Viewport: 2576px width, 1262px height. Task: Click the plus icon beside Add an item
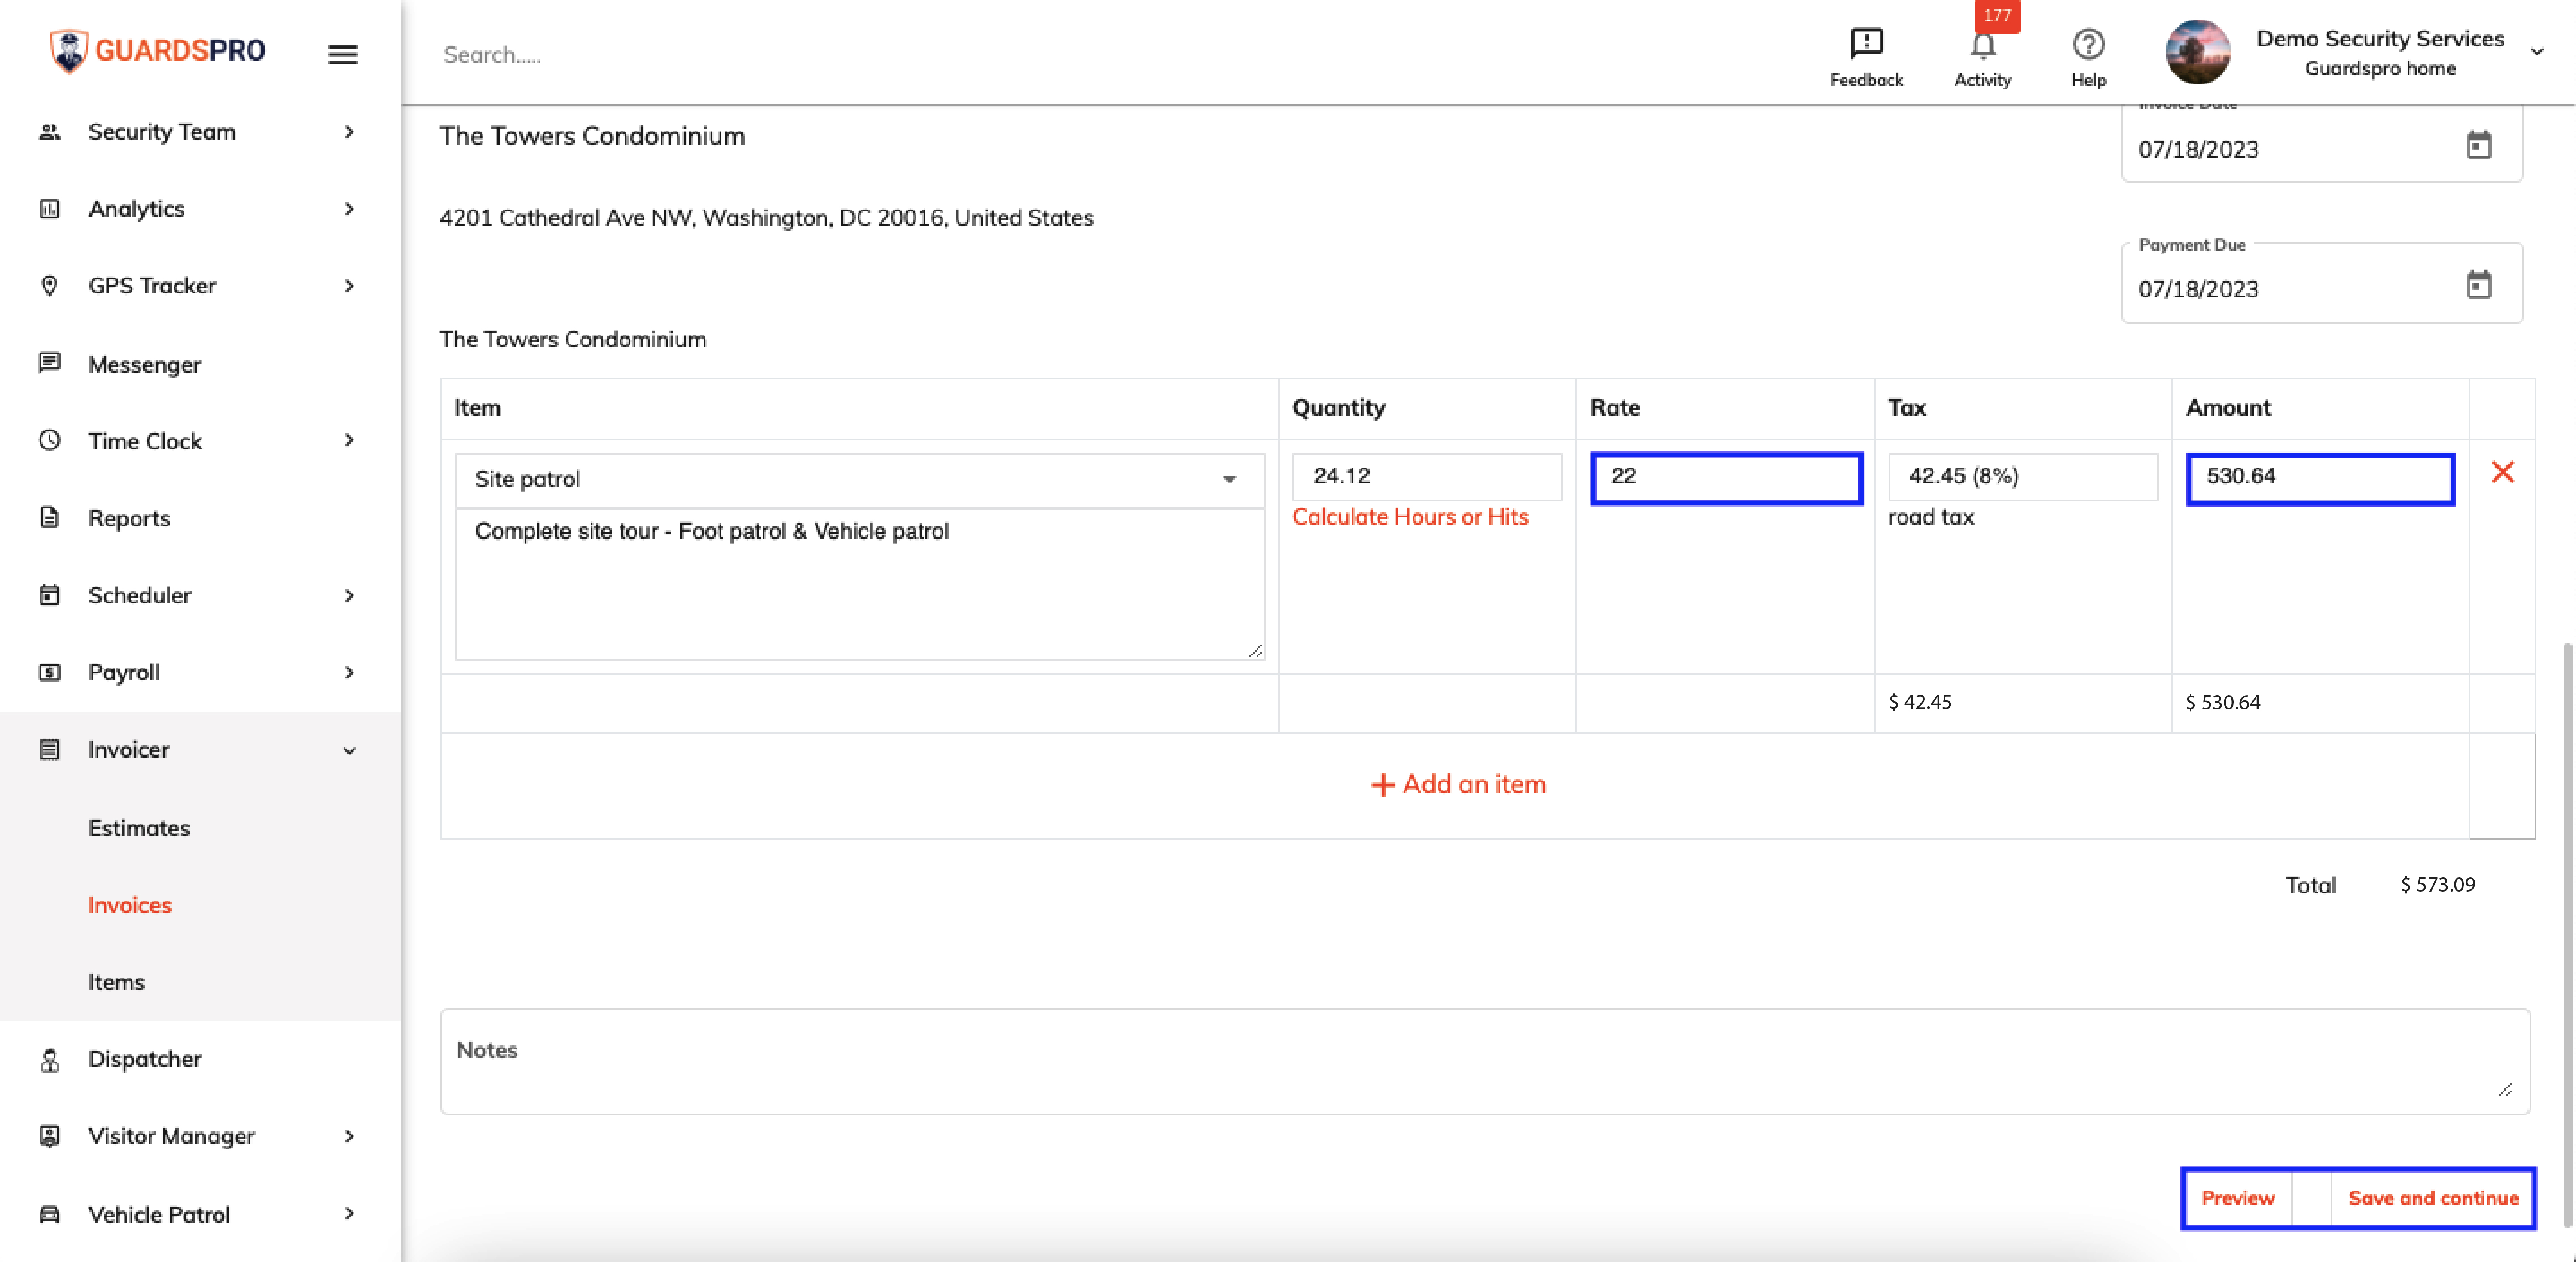(x=1382, y=785)
